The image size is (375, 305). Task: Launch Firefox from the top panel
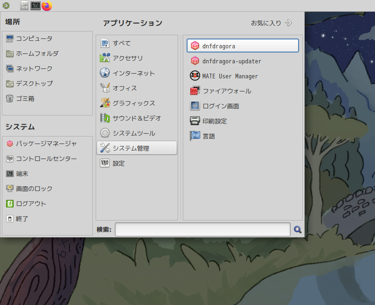pos(47,6)
